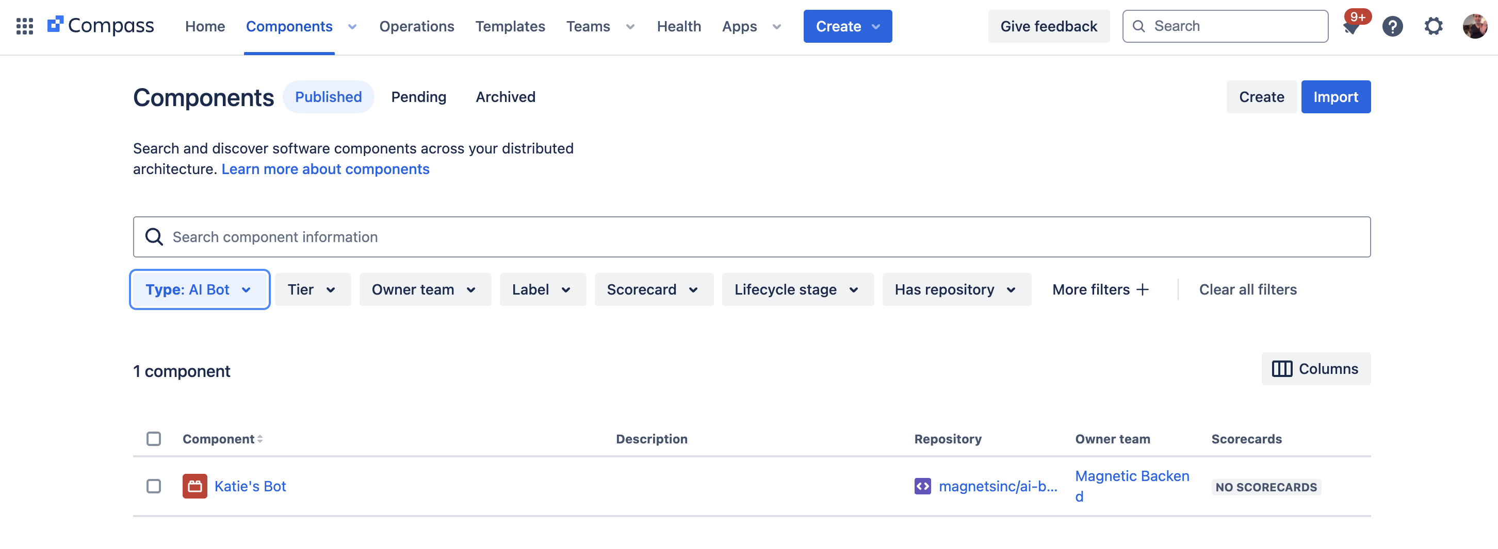1498x549 pixels.
Task: Open the Templates nav item
Action: [510, 26]
